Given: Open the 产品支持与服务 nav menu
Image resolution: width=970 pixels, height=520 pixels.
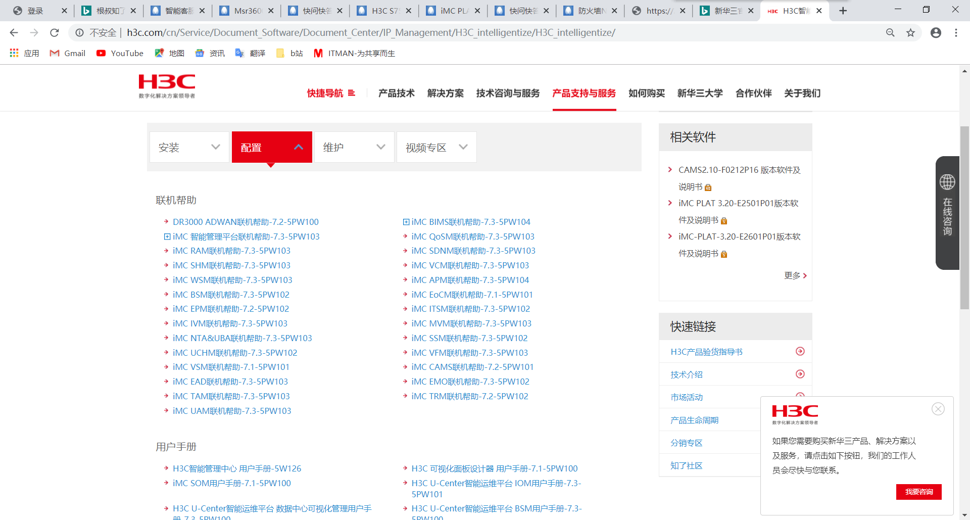Looking at the screenshot, I should 584,93.
